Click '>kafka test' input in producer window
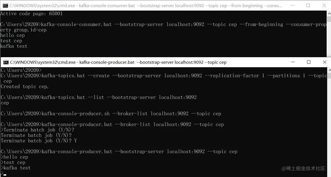Image resolution: width=331 pixels, height=177 pixels. (x=16, y=168)
